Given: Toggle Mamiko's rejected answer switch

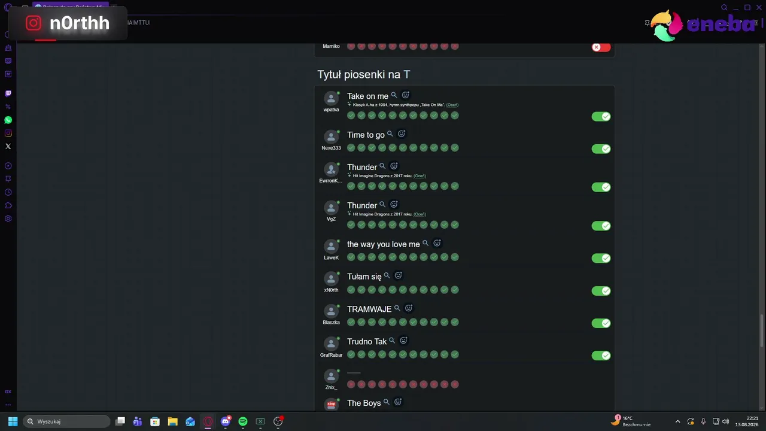Looking at the screenshot, I should tap(601, 47).
